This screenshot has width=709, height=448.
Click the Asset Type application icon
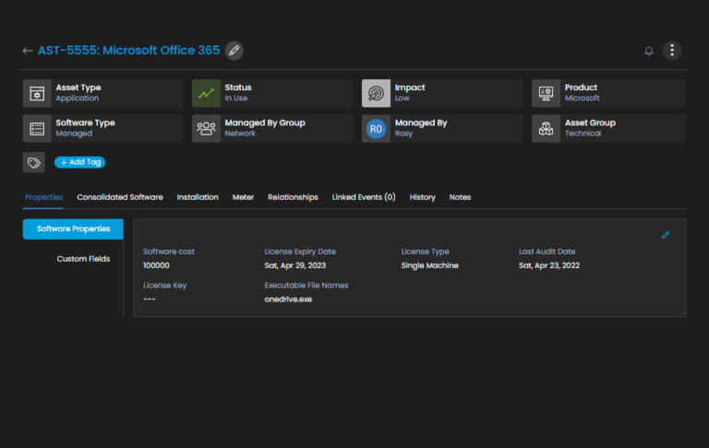[x=37, y=93]
